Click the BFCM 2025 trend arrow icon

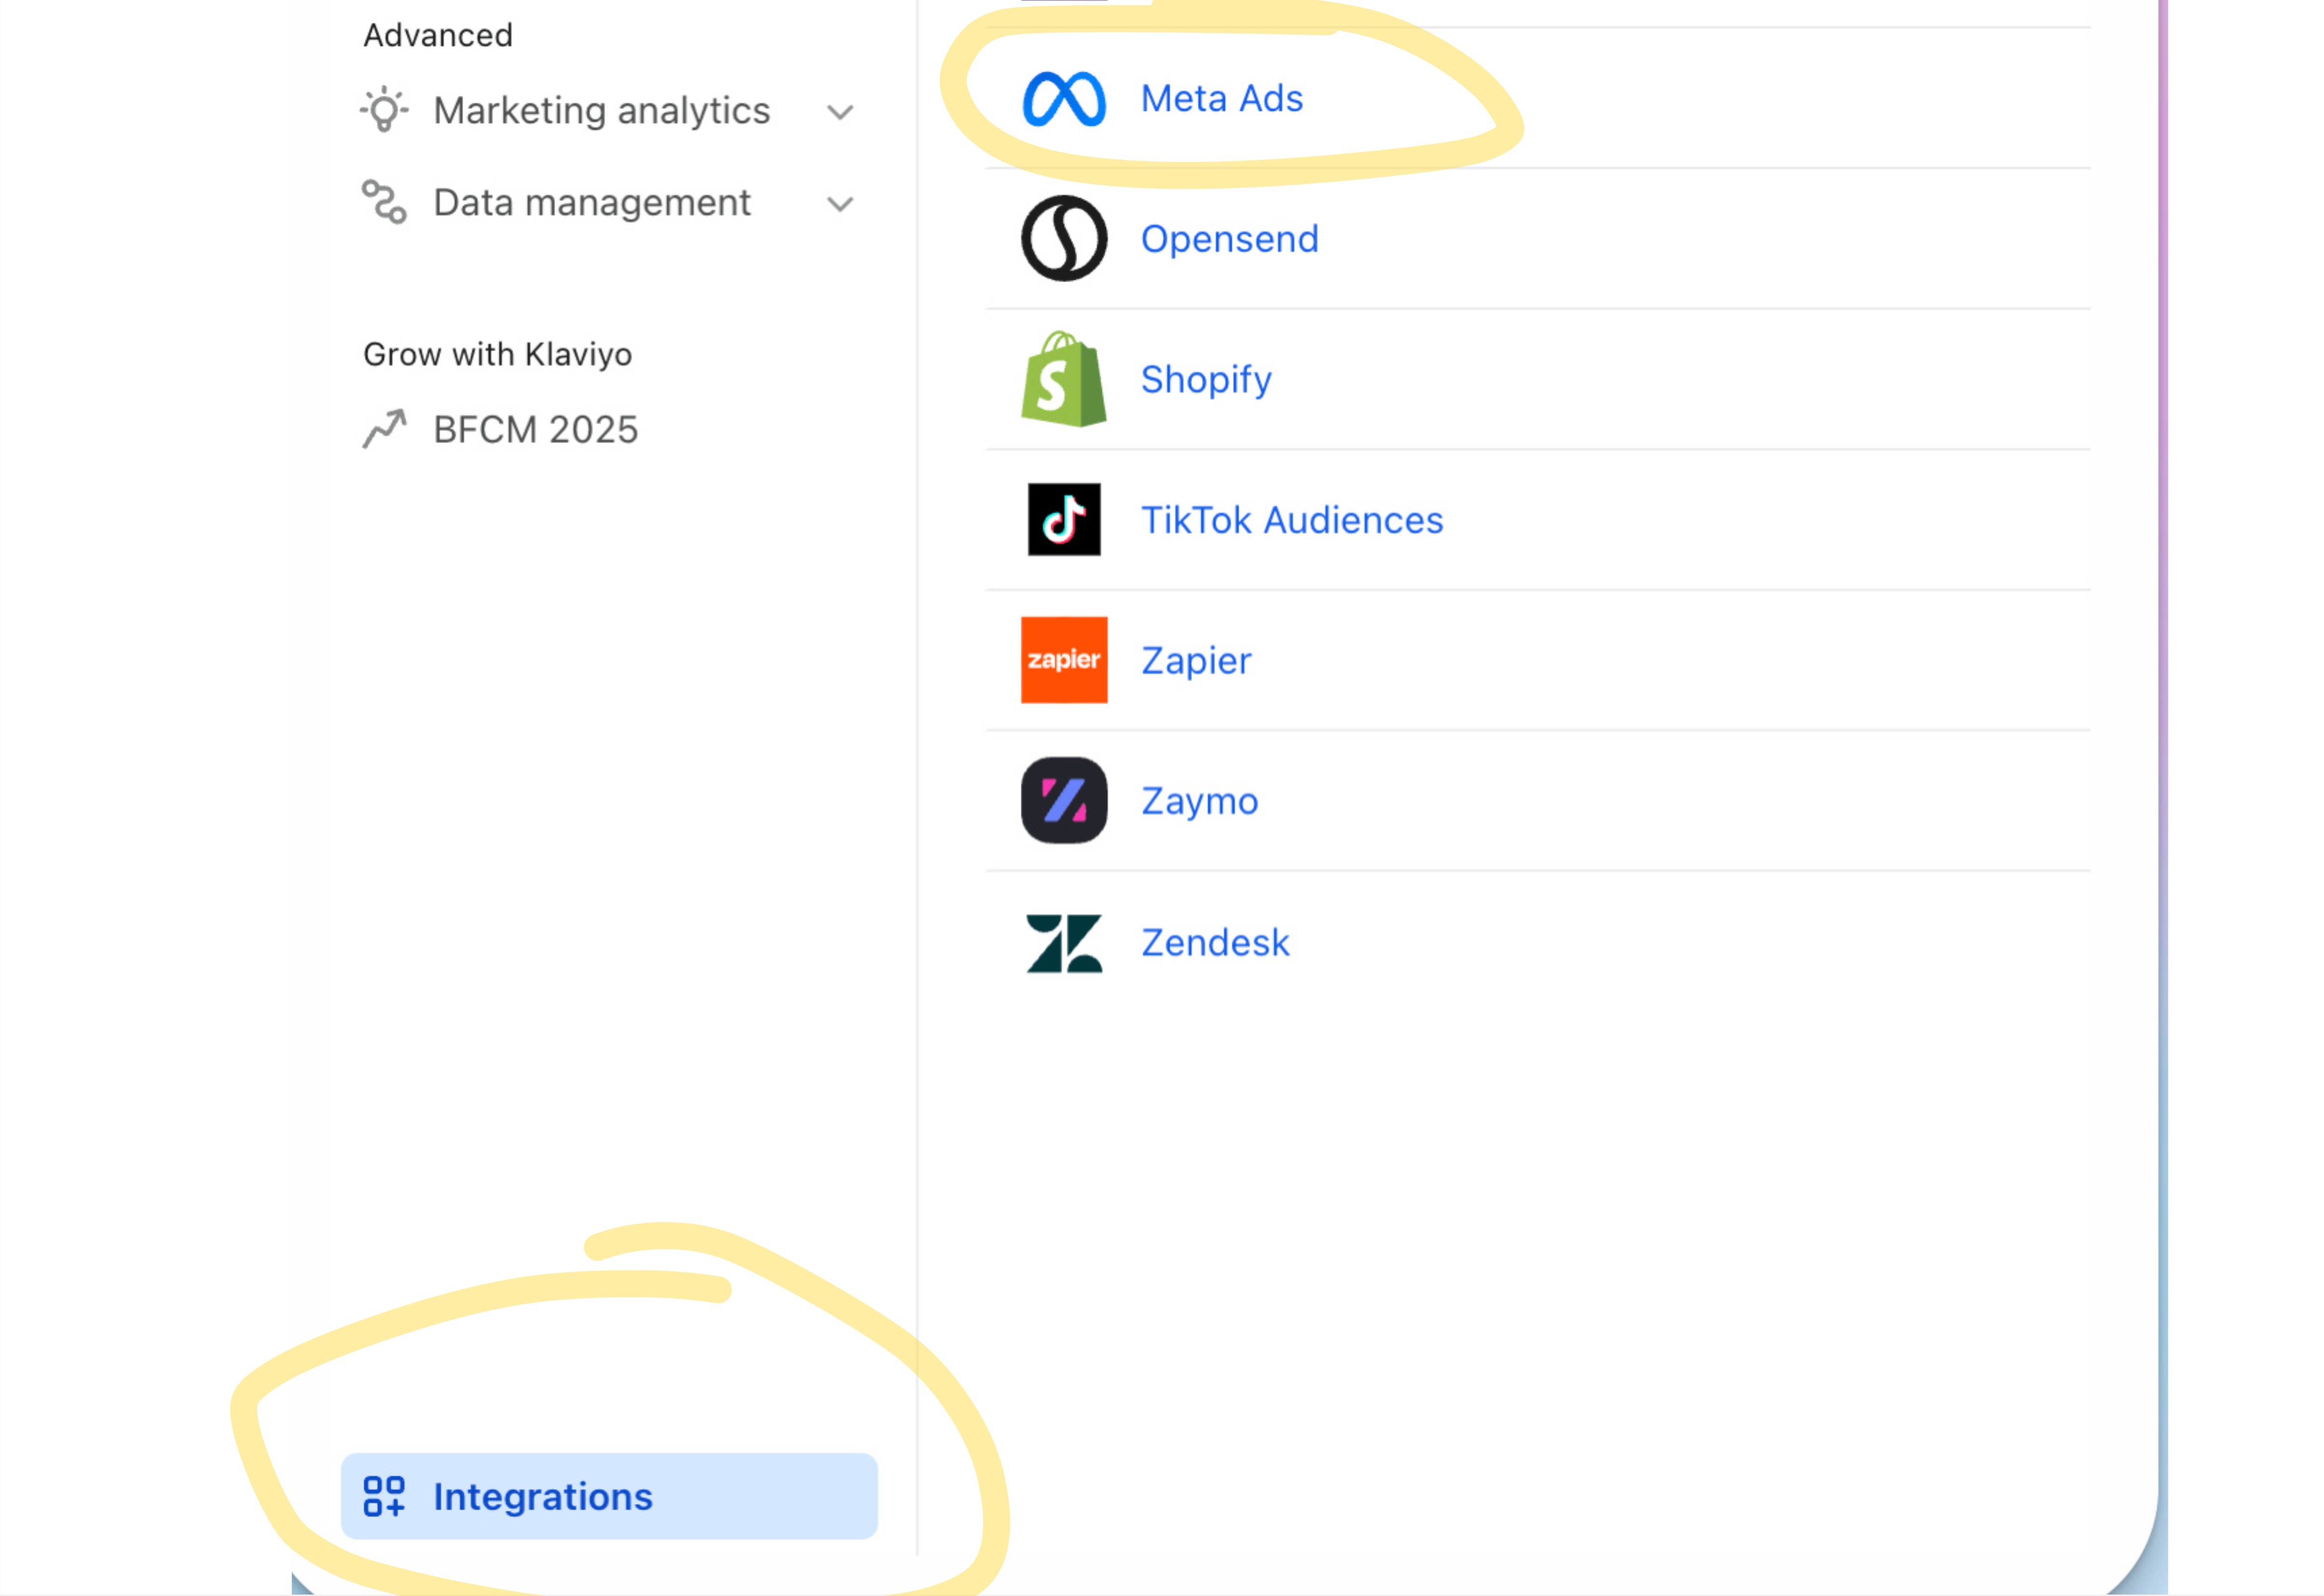click(x=384, y=429)
